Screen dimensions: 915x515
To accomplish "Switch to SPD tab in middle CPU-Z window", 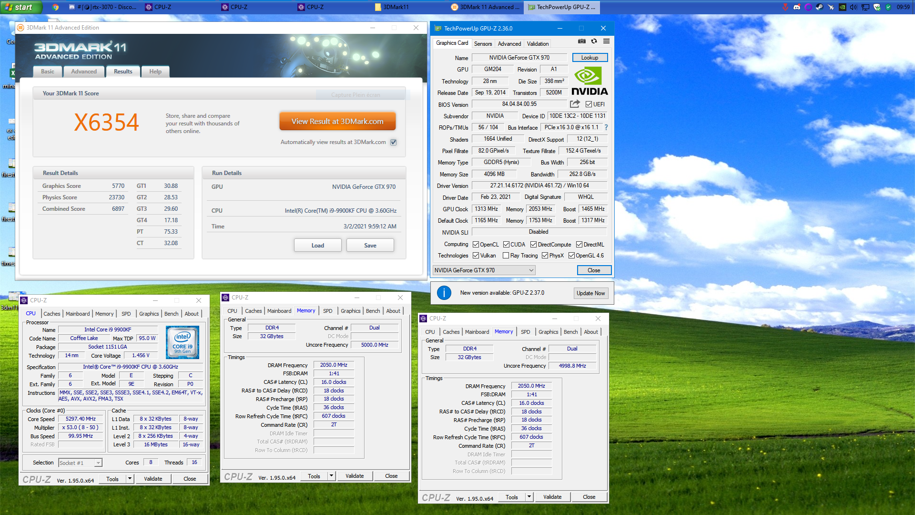I will point(328,311).
